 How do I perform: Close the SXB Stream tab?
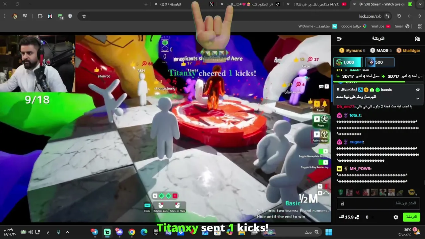click(354, 4)
